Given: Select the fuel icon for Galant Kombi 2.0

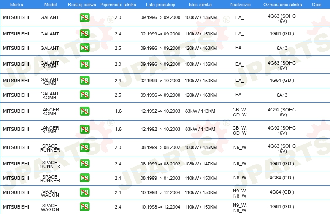Looking at the screenshot, I should click(x=84, y=64).
